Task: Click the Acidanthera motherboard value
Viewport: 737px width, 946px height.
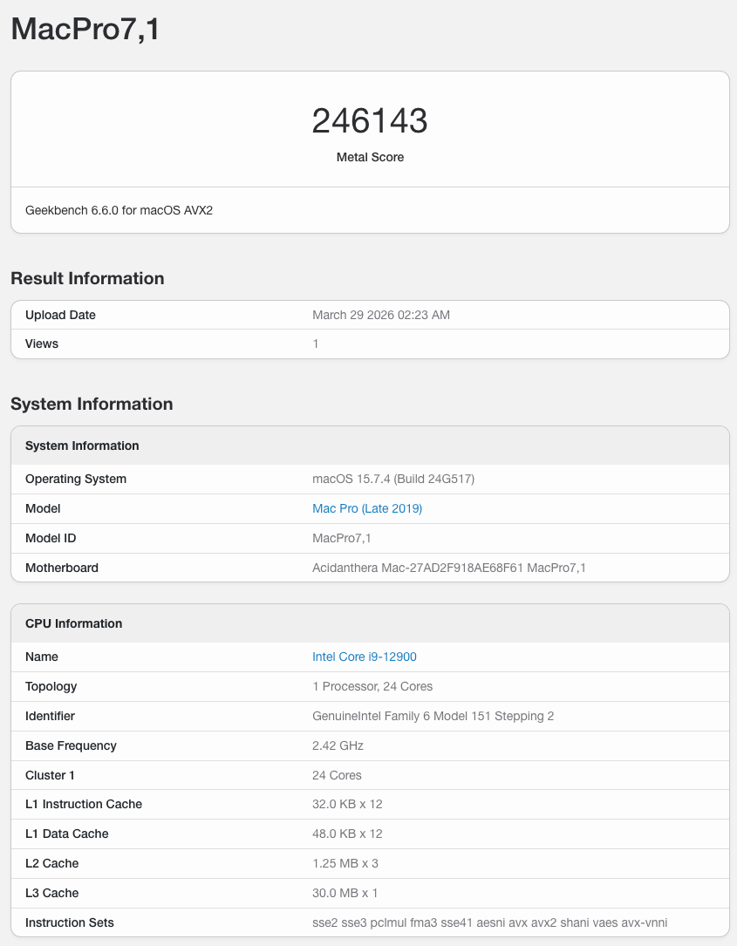Action: (448, 568)
